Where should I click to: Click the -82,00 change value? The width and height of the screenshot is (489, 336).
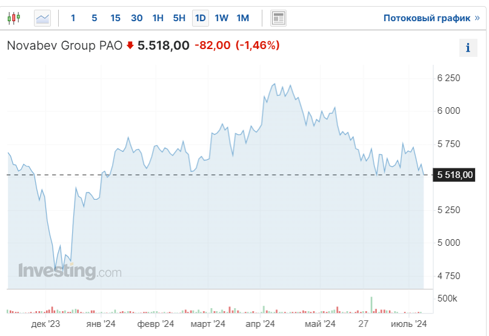pos(212,45)
